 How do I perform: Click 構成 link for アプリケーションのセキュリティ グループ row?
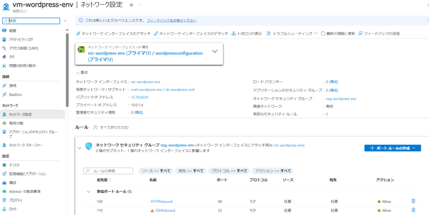pyautogui.click(x=333, y=90)
